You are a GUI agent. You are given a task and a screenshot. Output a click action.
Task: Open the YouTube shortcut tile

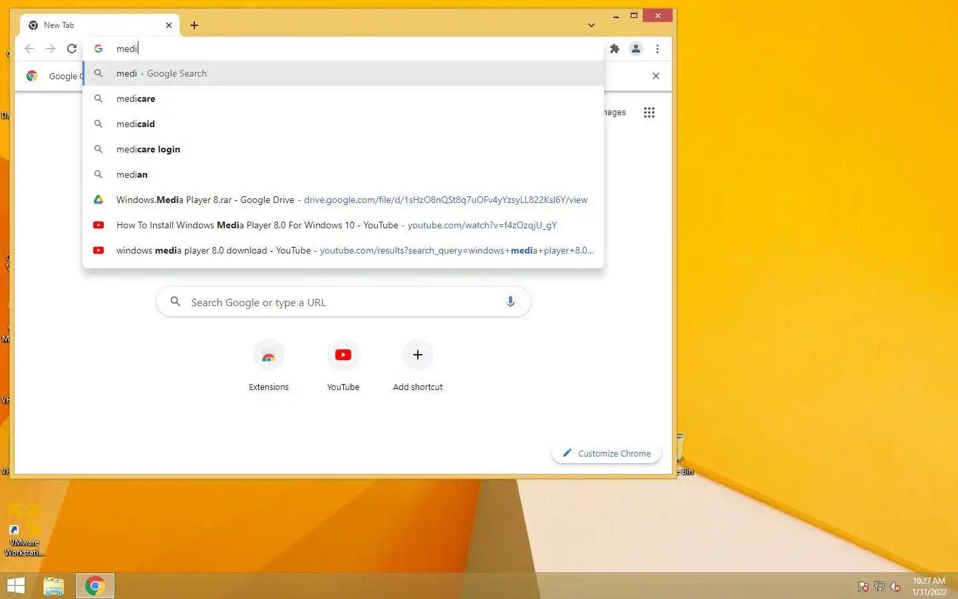pyautogui.click(x=343, y=366)
